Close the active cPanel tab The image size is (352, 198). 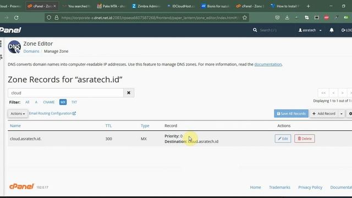54,6
